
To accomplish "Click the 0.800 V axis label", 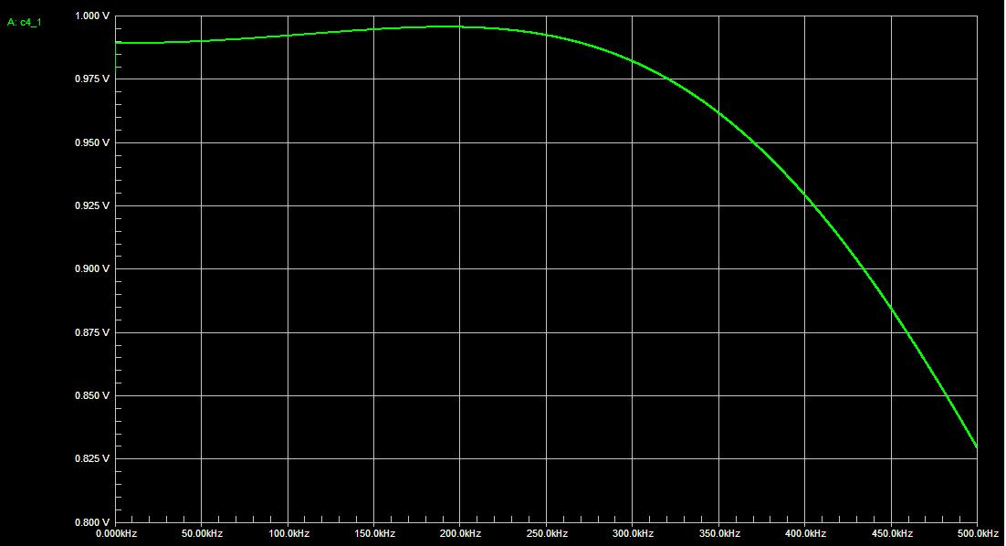I will pos(92,521).
